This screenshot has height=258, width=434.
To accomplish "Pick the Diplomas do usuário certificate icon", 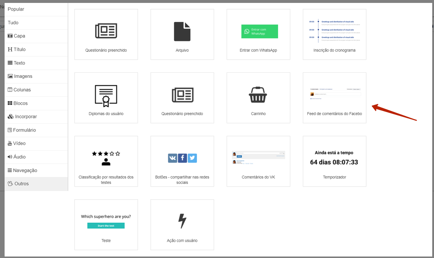I will coord(106,96).
